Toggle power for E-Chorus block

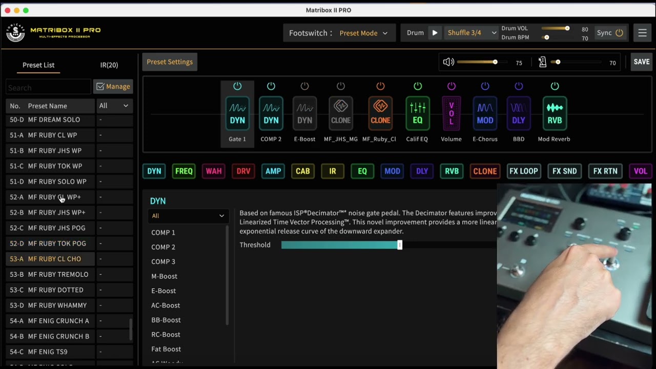[x=485, y=86]
